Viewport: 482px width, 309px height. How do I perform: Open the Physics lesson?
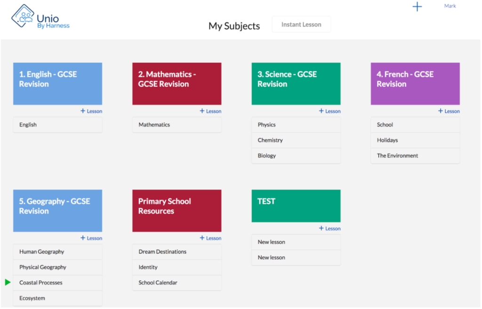[x=296, y=125]
